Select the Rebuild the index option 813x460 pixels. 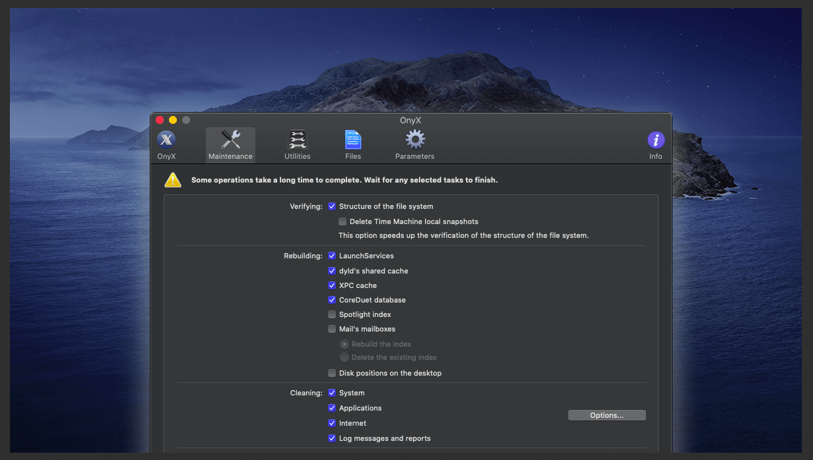click(x=344, y=343)
